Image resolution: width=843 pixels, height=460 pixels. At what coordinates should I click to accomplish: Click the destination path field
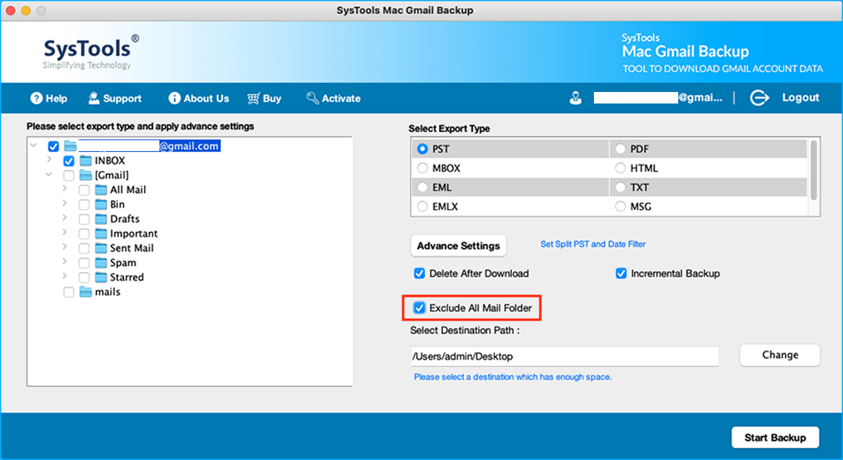[565, 356]
